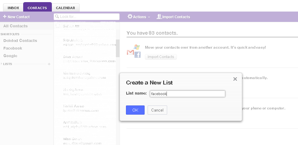Click the Gmail and Facebook import icon
The width and height of the screenshot is (298, 145).
[134, 51]
